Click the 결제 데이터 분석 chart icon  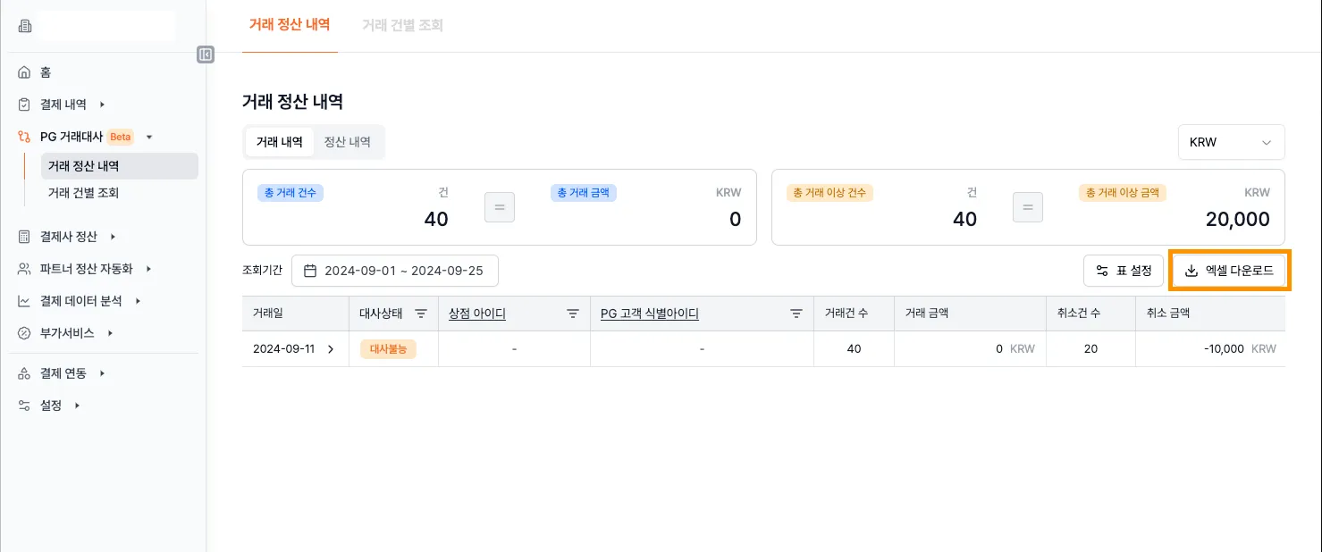[24, 301]
